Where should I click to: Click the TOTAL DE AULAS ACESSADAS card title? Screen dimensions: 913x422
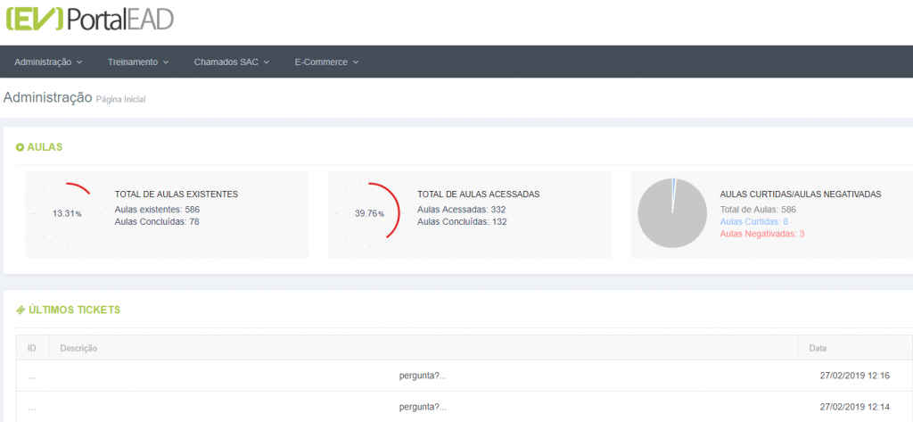pos(479,194)
